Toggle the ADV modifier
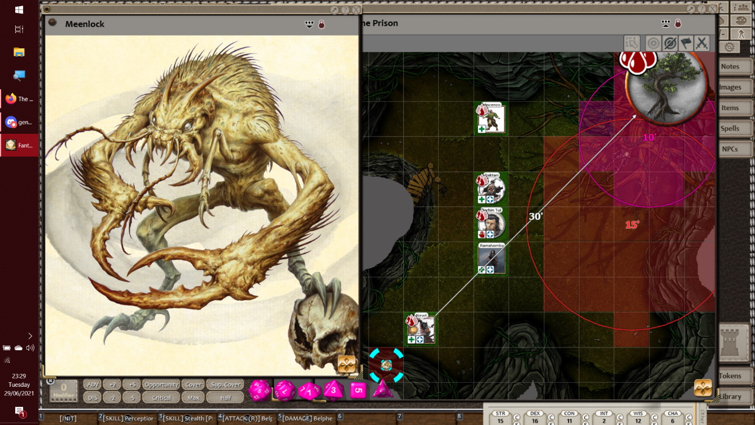The image size is (755, 425). tap(93, 385)
